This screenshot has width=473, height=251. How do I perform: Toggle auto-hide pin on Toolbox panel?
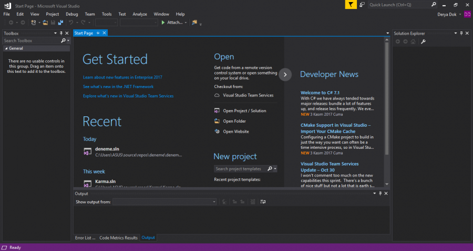coord(61,33)
